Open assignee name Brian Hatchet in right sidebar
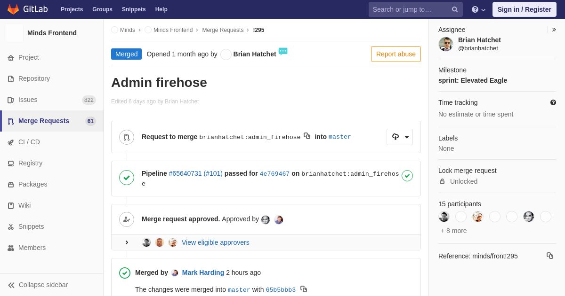The image size is (565, 296). [x=479, y=40]
